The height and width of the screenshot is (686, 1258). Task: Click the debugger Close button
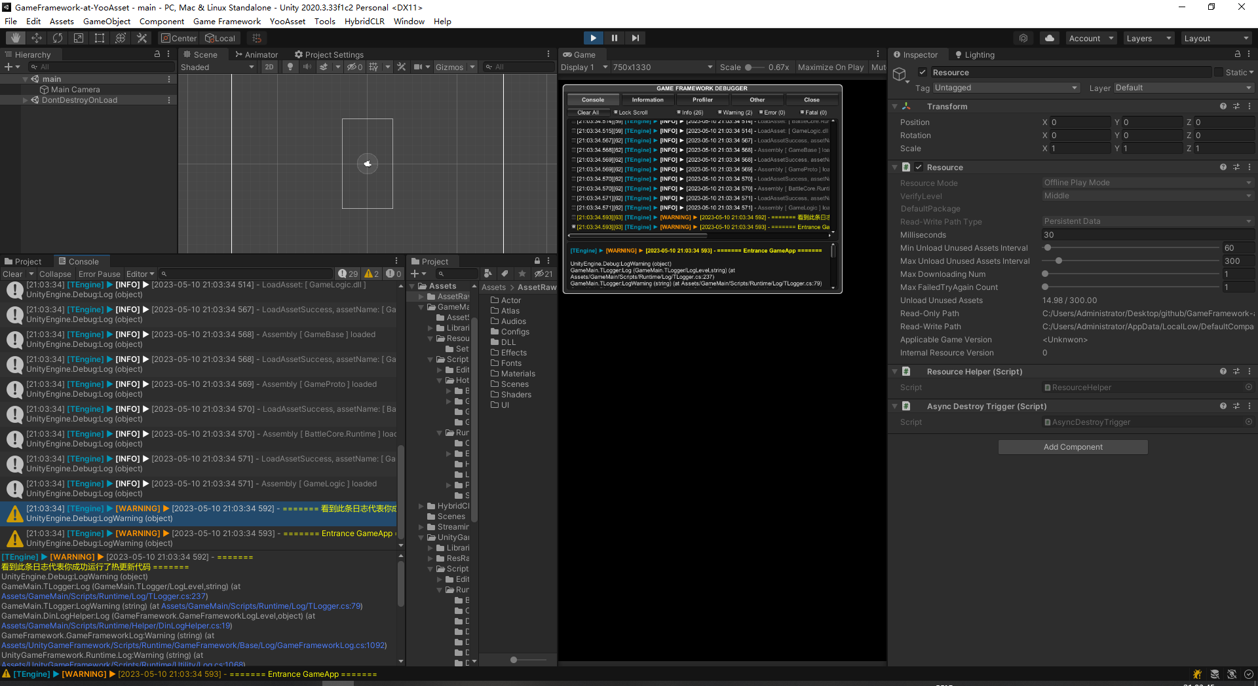(x=812, y=99)
